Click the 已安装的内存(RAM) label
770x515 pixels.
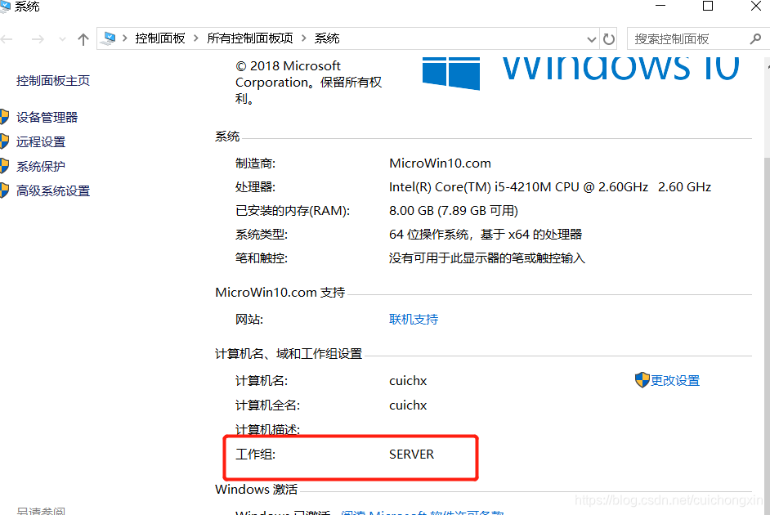pos(293,211)
